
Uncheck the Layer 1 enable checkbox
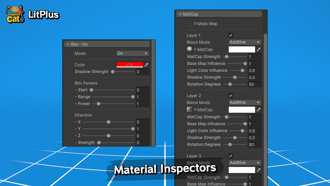coord(230,35)
